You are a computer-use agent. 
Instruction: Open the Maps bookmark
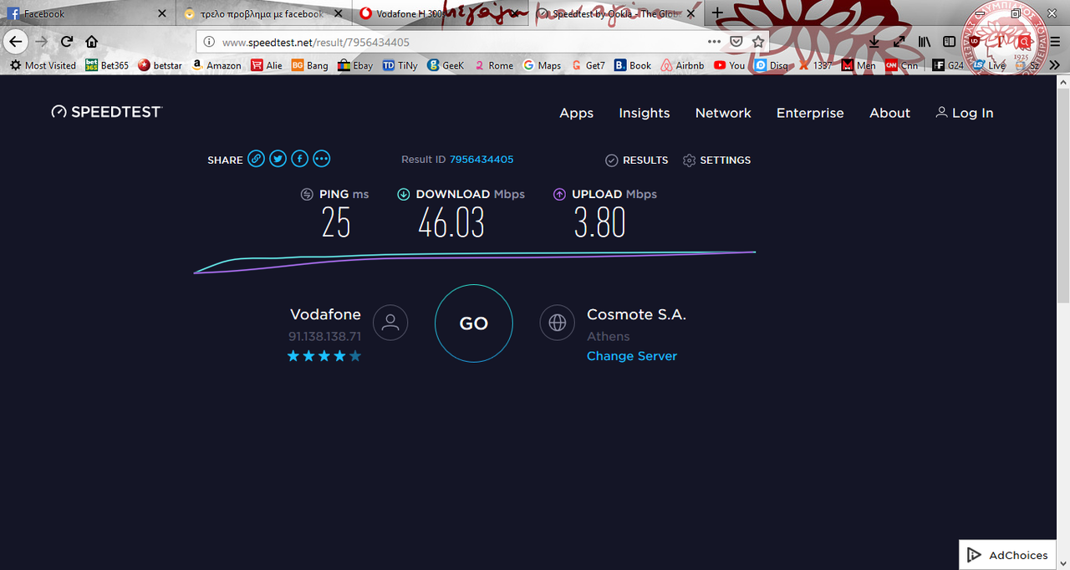(x=542, y=65)
